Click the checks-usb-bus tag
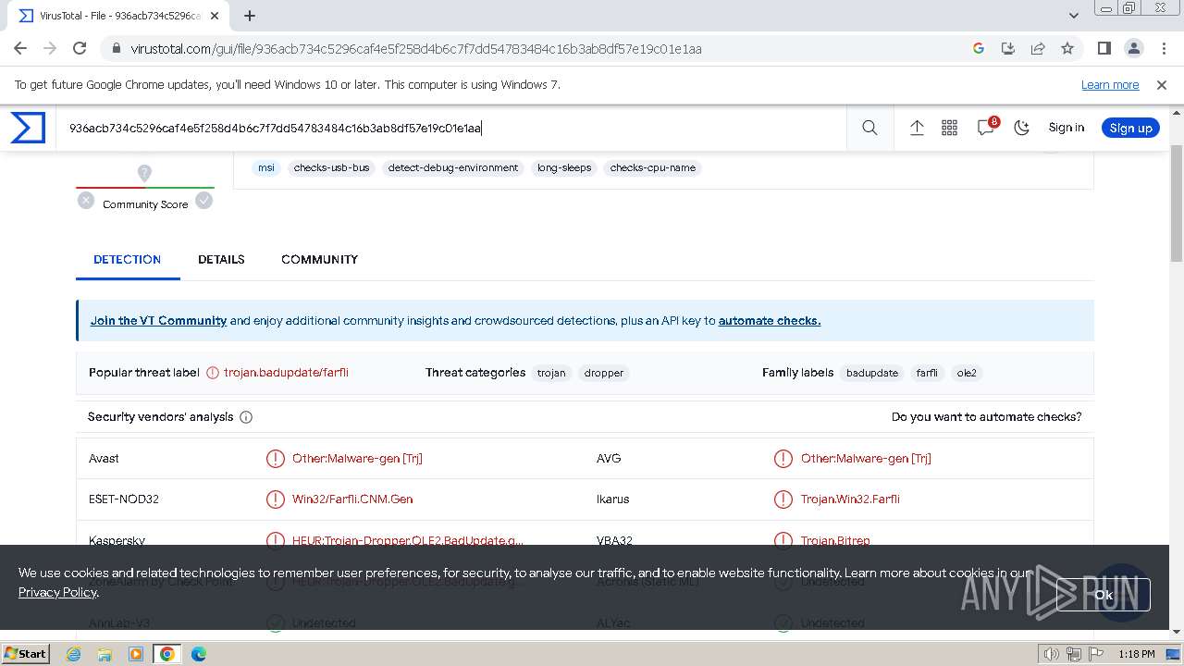This screenshot has width=1184, height=666. 331,167
